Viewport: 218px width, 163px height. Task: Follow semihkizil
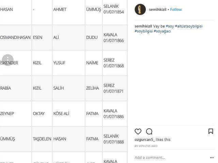click(x=176, y=10)
